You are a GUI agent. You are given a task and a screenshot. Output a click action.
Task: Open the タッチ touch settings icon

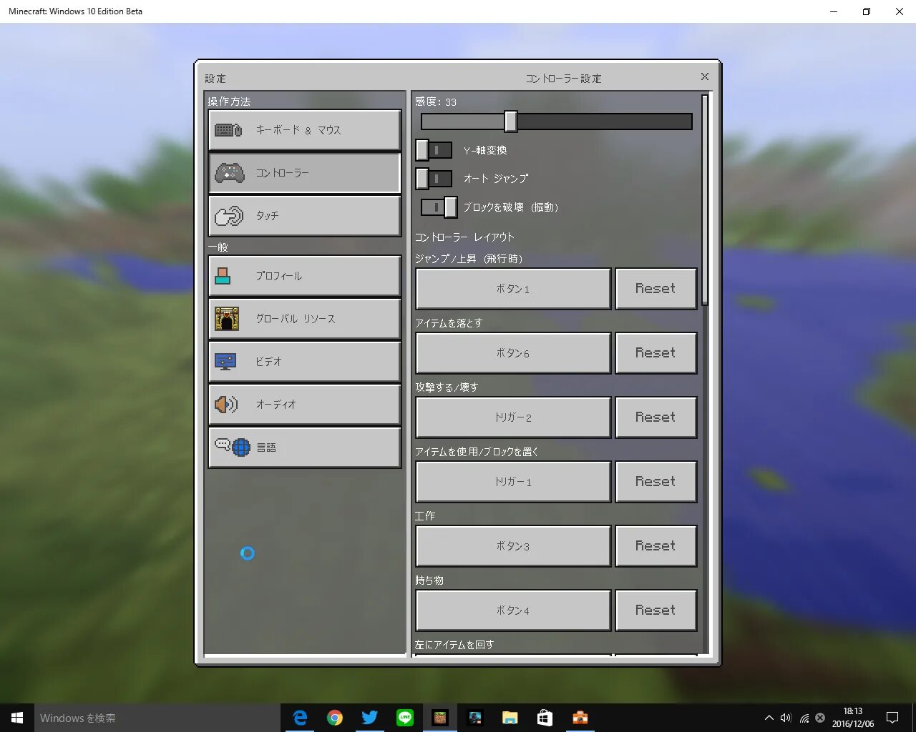coord(230,216)
